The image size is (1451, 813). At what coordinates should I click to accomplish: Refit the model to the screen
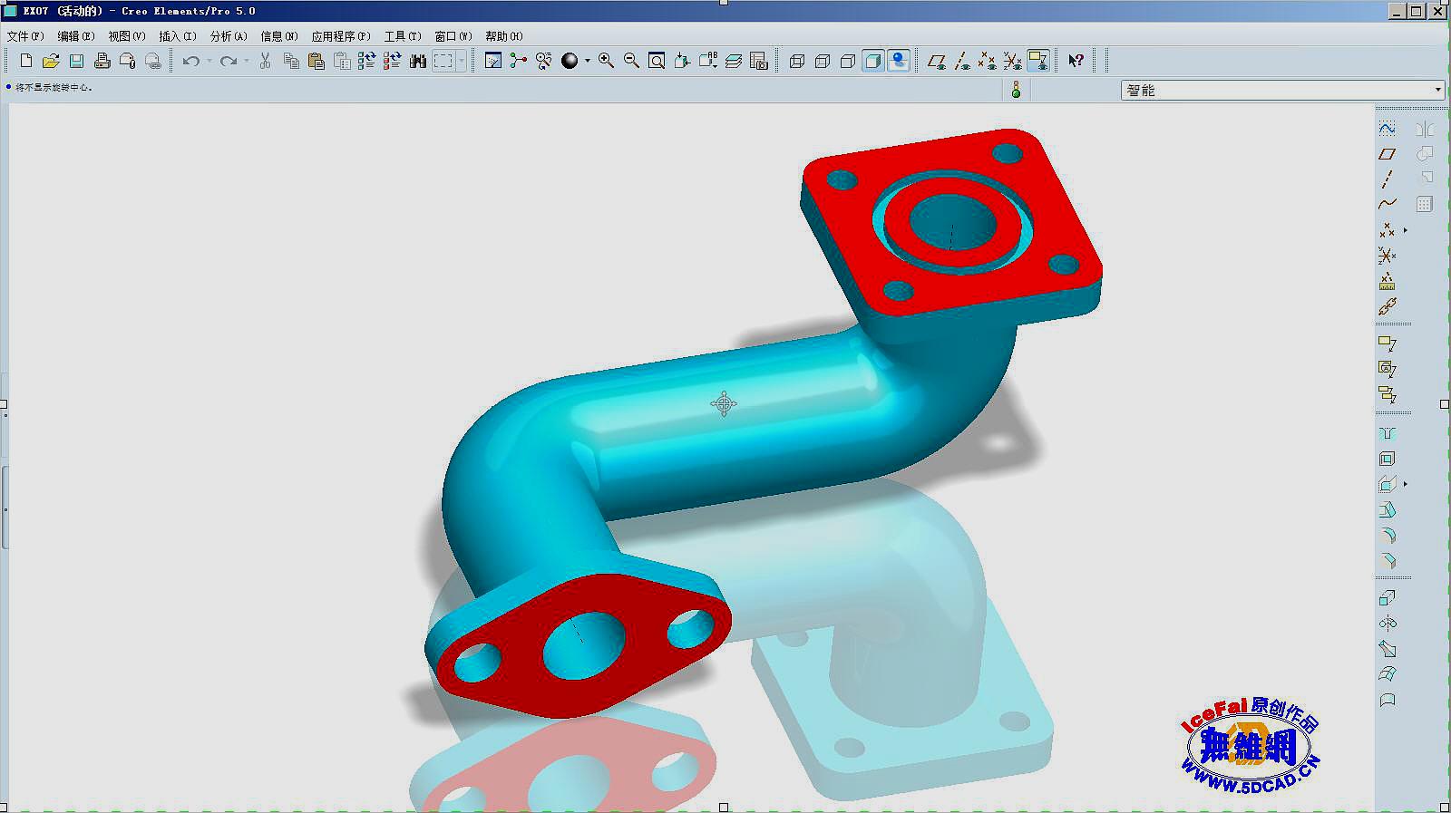click(657, 61)
